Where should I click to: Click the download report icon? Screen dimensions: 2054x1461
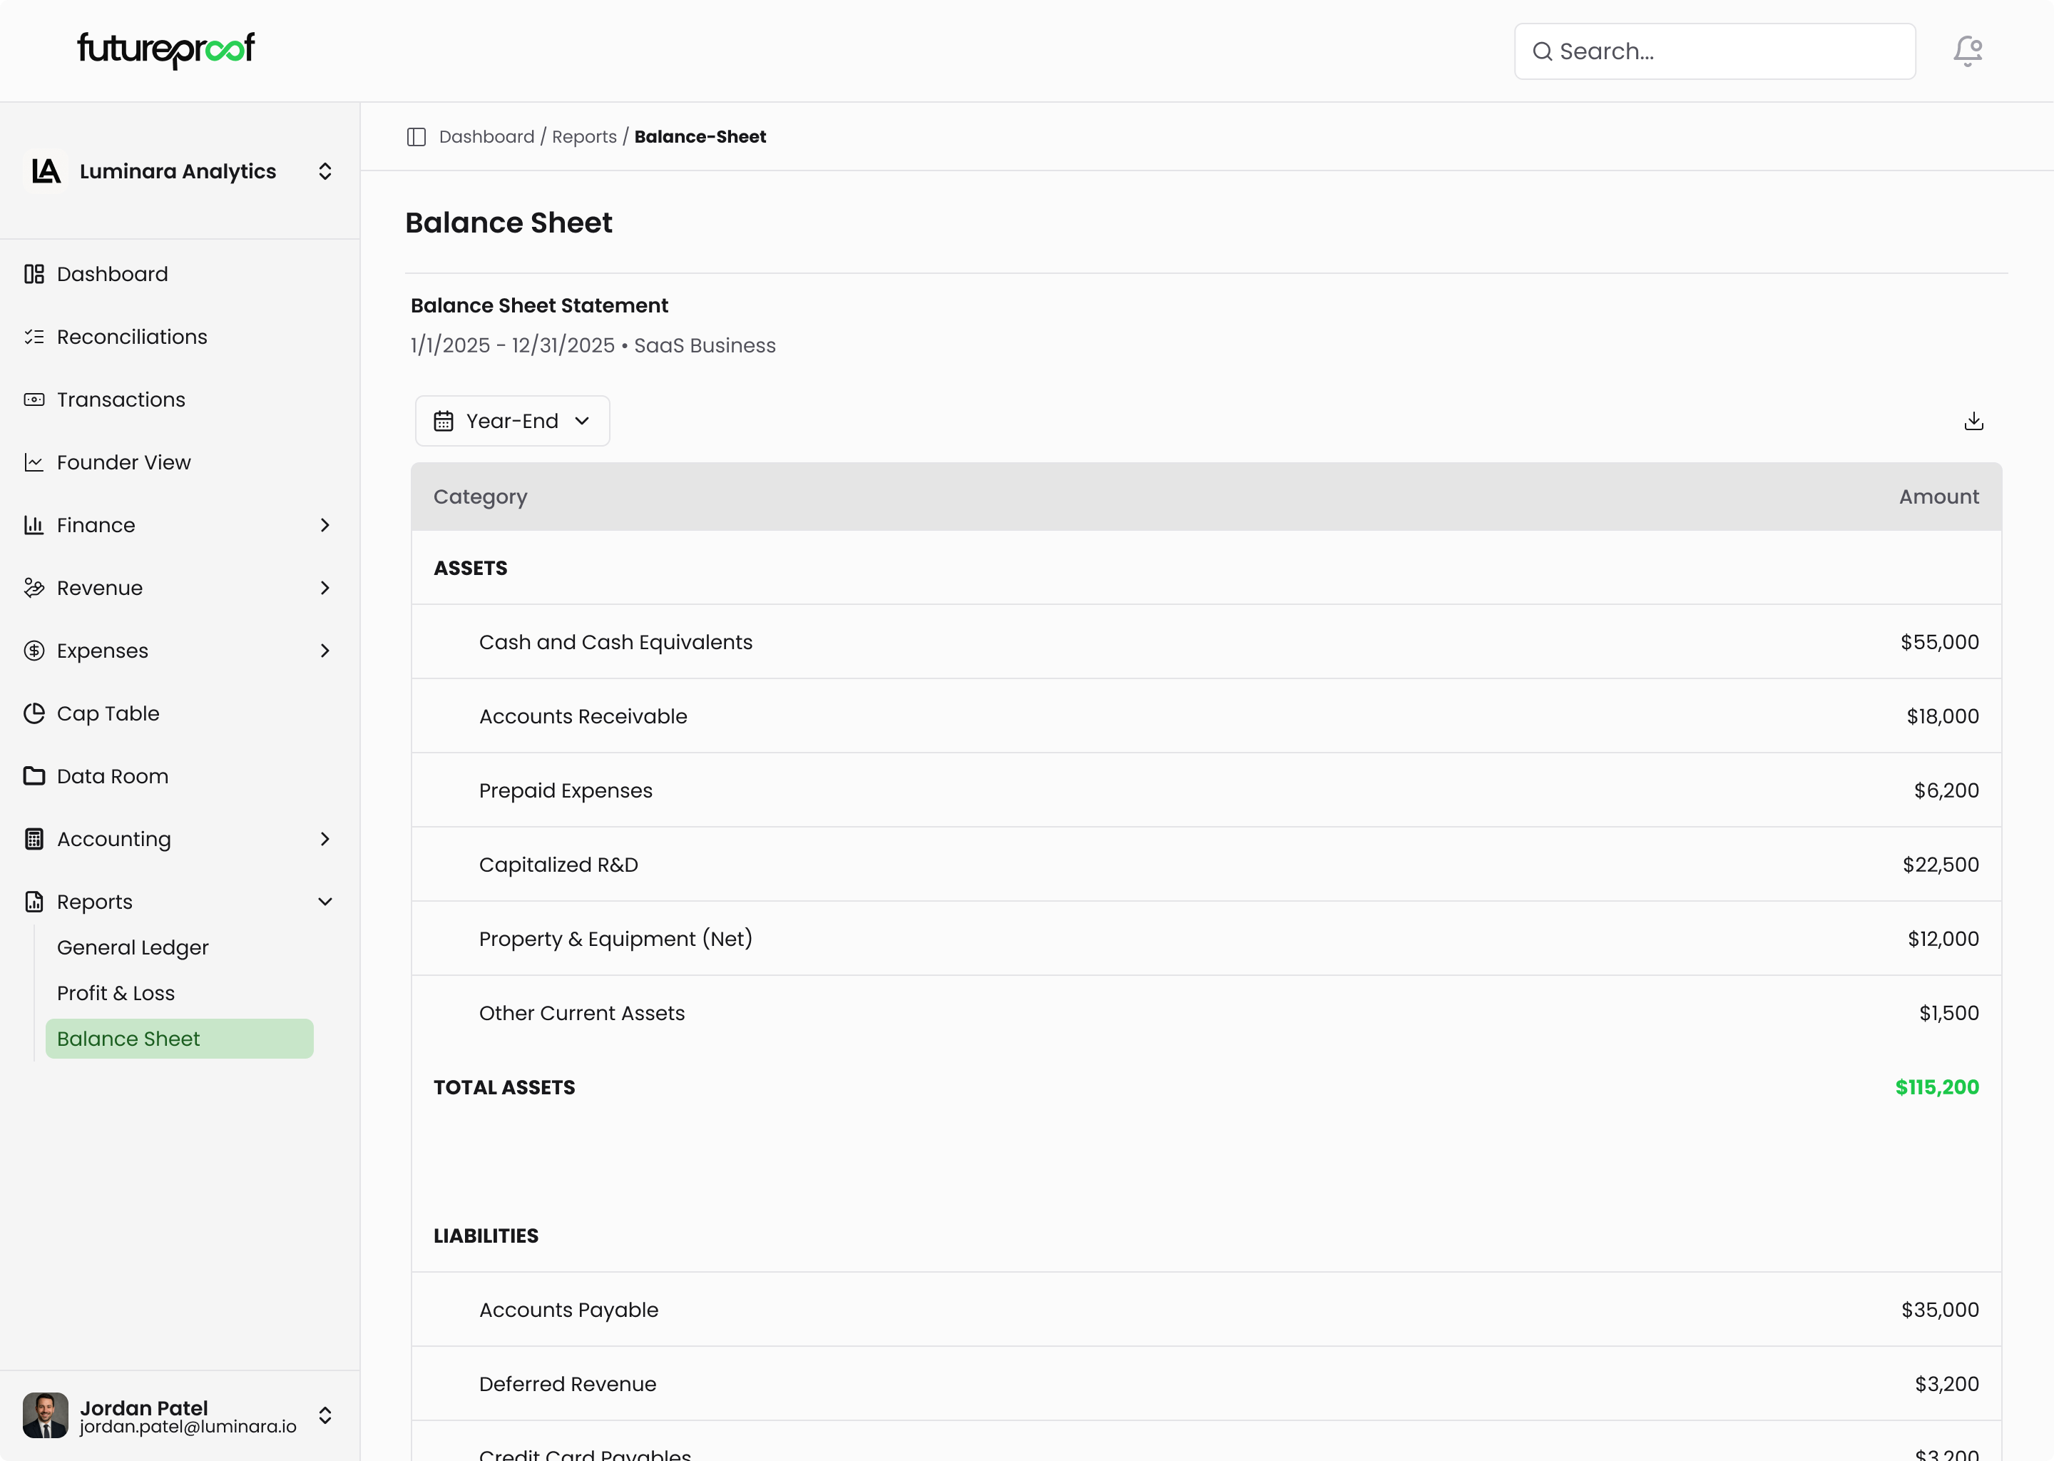coord(1973,421)
